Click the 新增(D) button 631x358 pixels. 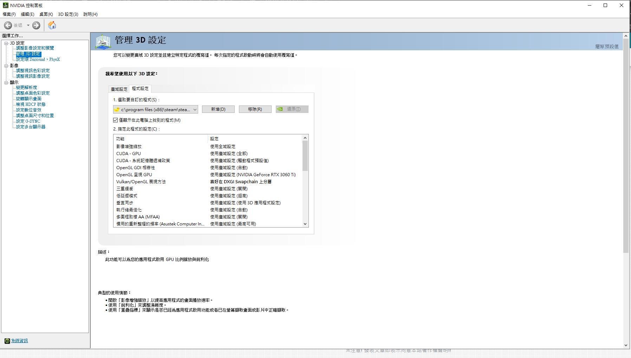click(x=218, y=109)
